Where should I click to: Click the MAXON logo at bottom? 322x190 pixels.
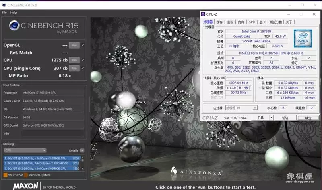click(25, 186)
